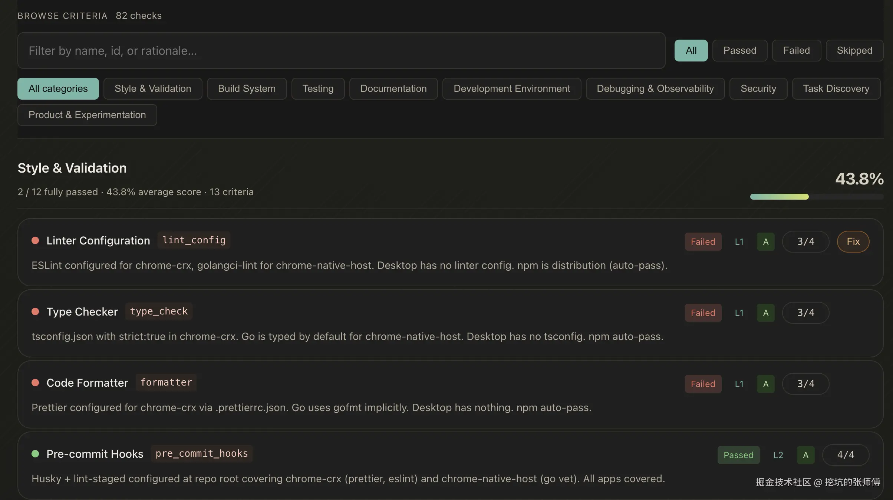Click the A badge on Type Checker

click(x=765, y=313)
